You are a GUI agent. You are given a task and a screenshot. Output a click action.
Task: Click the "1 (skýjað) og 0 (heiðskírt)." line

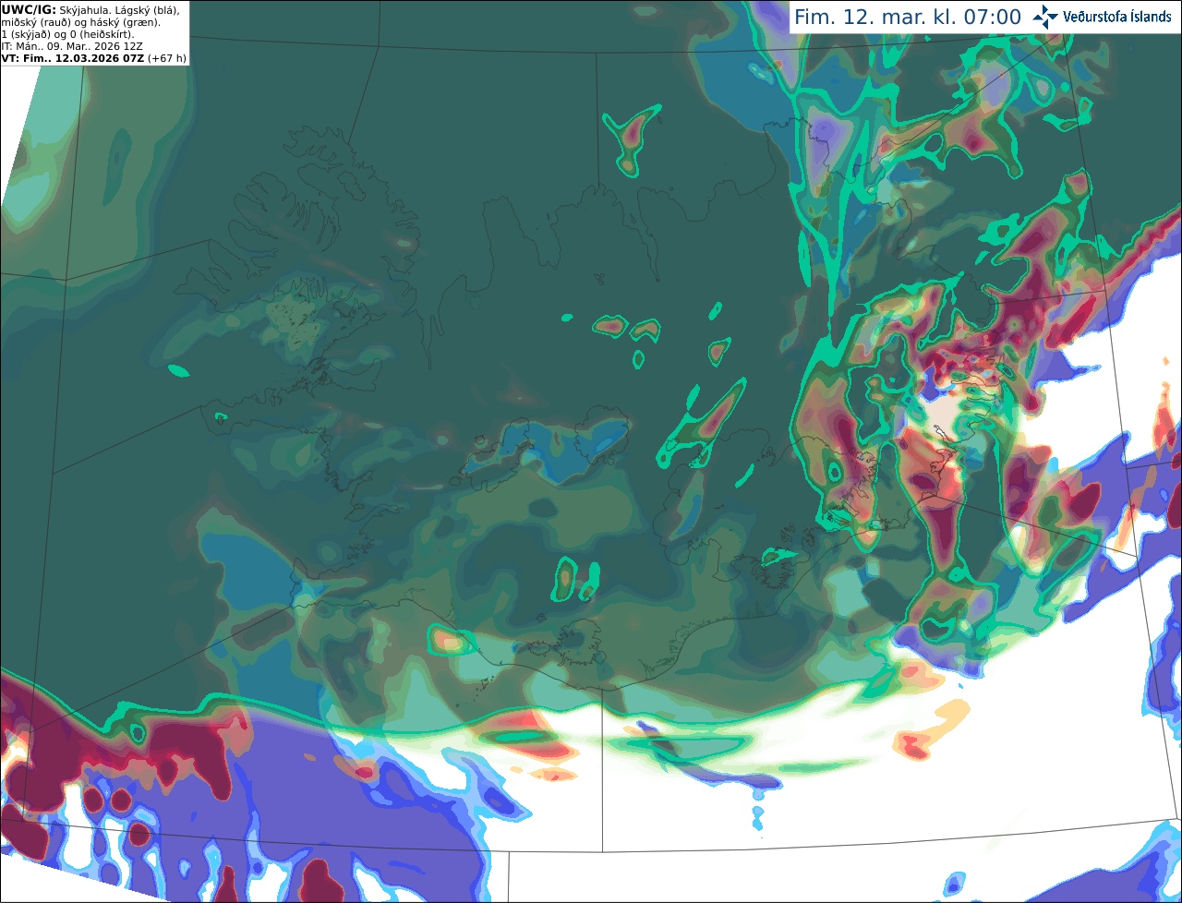click(x=67, y=34)
